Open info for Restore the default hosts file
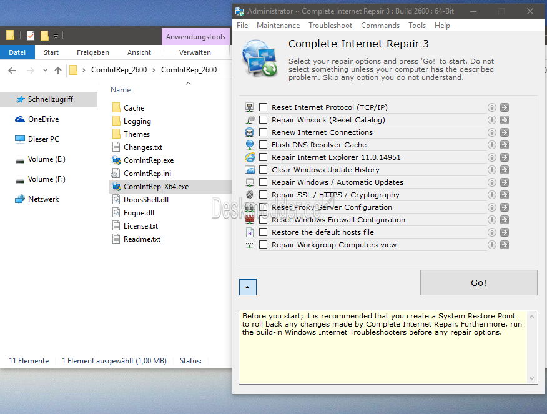This screenshot has height=414, width=547. click(491, 232)
